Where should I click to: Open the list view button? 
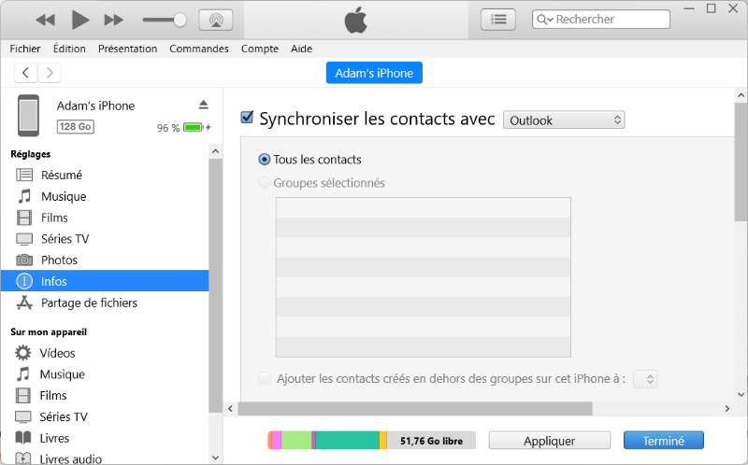[x=497, y=19]
